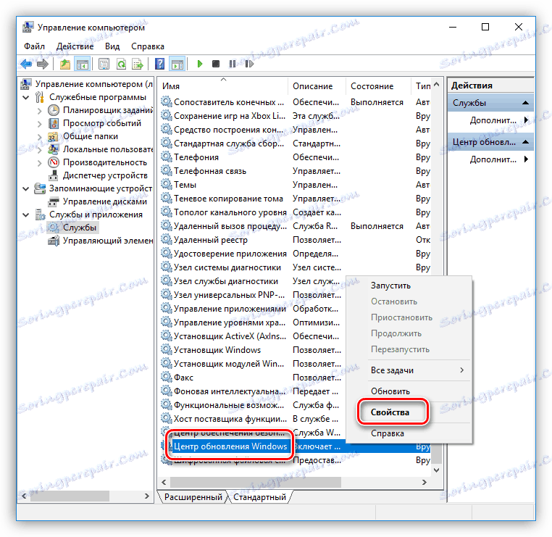
Task: Open the Файл menu
Action: pos(34,46)
